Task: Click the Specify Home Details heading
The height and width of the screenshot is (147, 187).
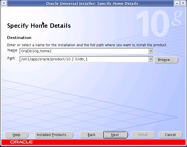Action: point(39,26)
